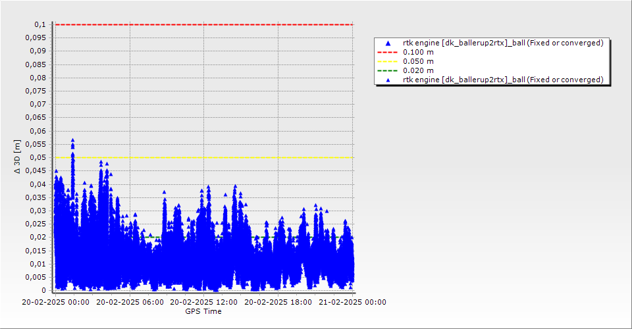
Task: Select the red dashed 0.100 m legend line
Action: click(x=387, y=53)
